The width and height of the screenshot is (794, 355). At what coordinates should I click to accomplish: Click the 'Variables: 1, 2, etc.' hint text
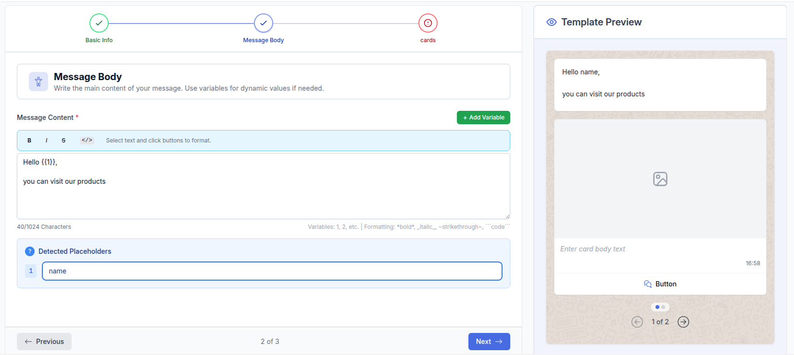(x=333, y=227)
